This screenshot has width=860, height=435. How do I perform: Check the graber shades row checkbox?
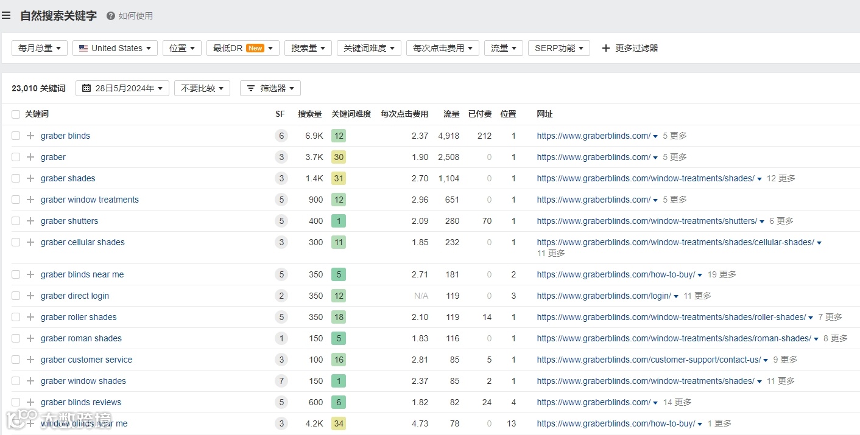point(16,178)
